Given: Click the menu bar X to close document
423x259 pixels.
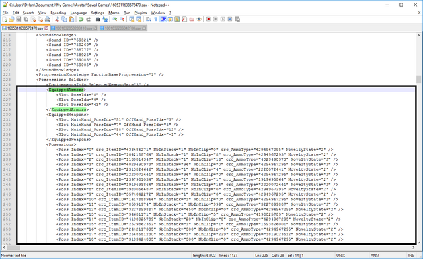Looking at the screenshot, I should pos(419,13).
